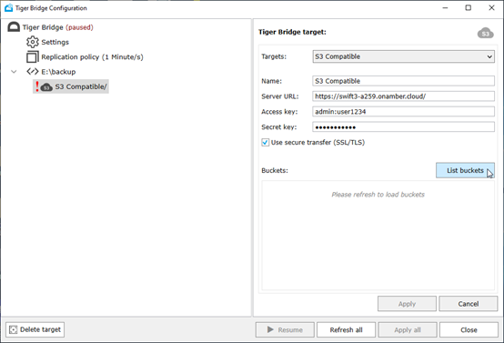The width and height of the screenshot is (504, 343).
Task: Click the Server URL field
Action: pos(403,96)
